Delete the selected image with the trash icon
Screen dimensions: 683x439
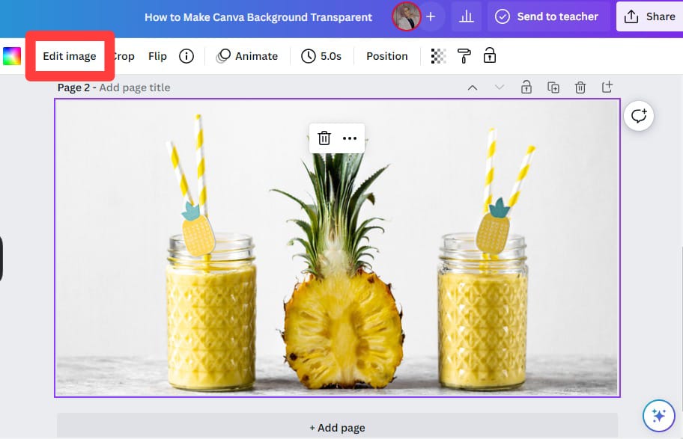click(x=324, y=138)
